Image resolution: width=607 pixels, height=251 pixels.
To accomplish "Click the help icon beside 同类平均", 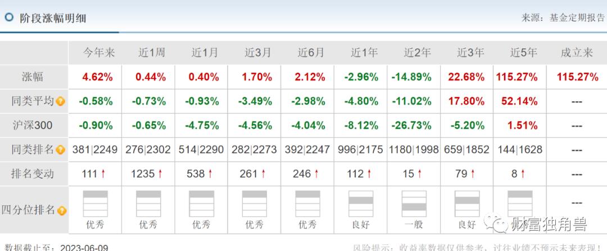I will click(61, 102).
